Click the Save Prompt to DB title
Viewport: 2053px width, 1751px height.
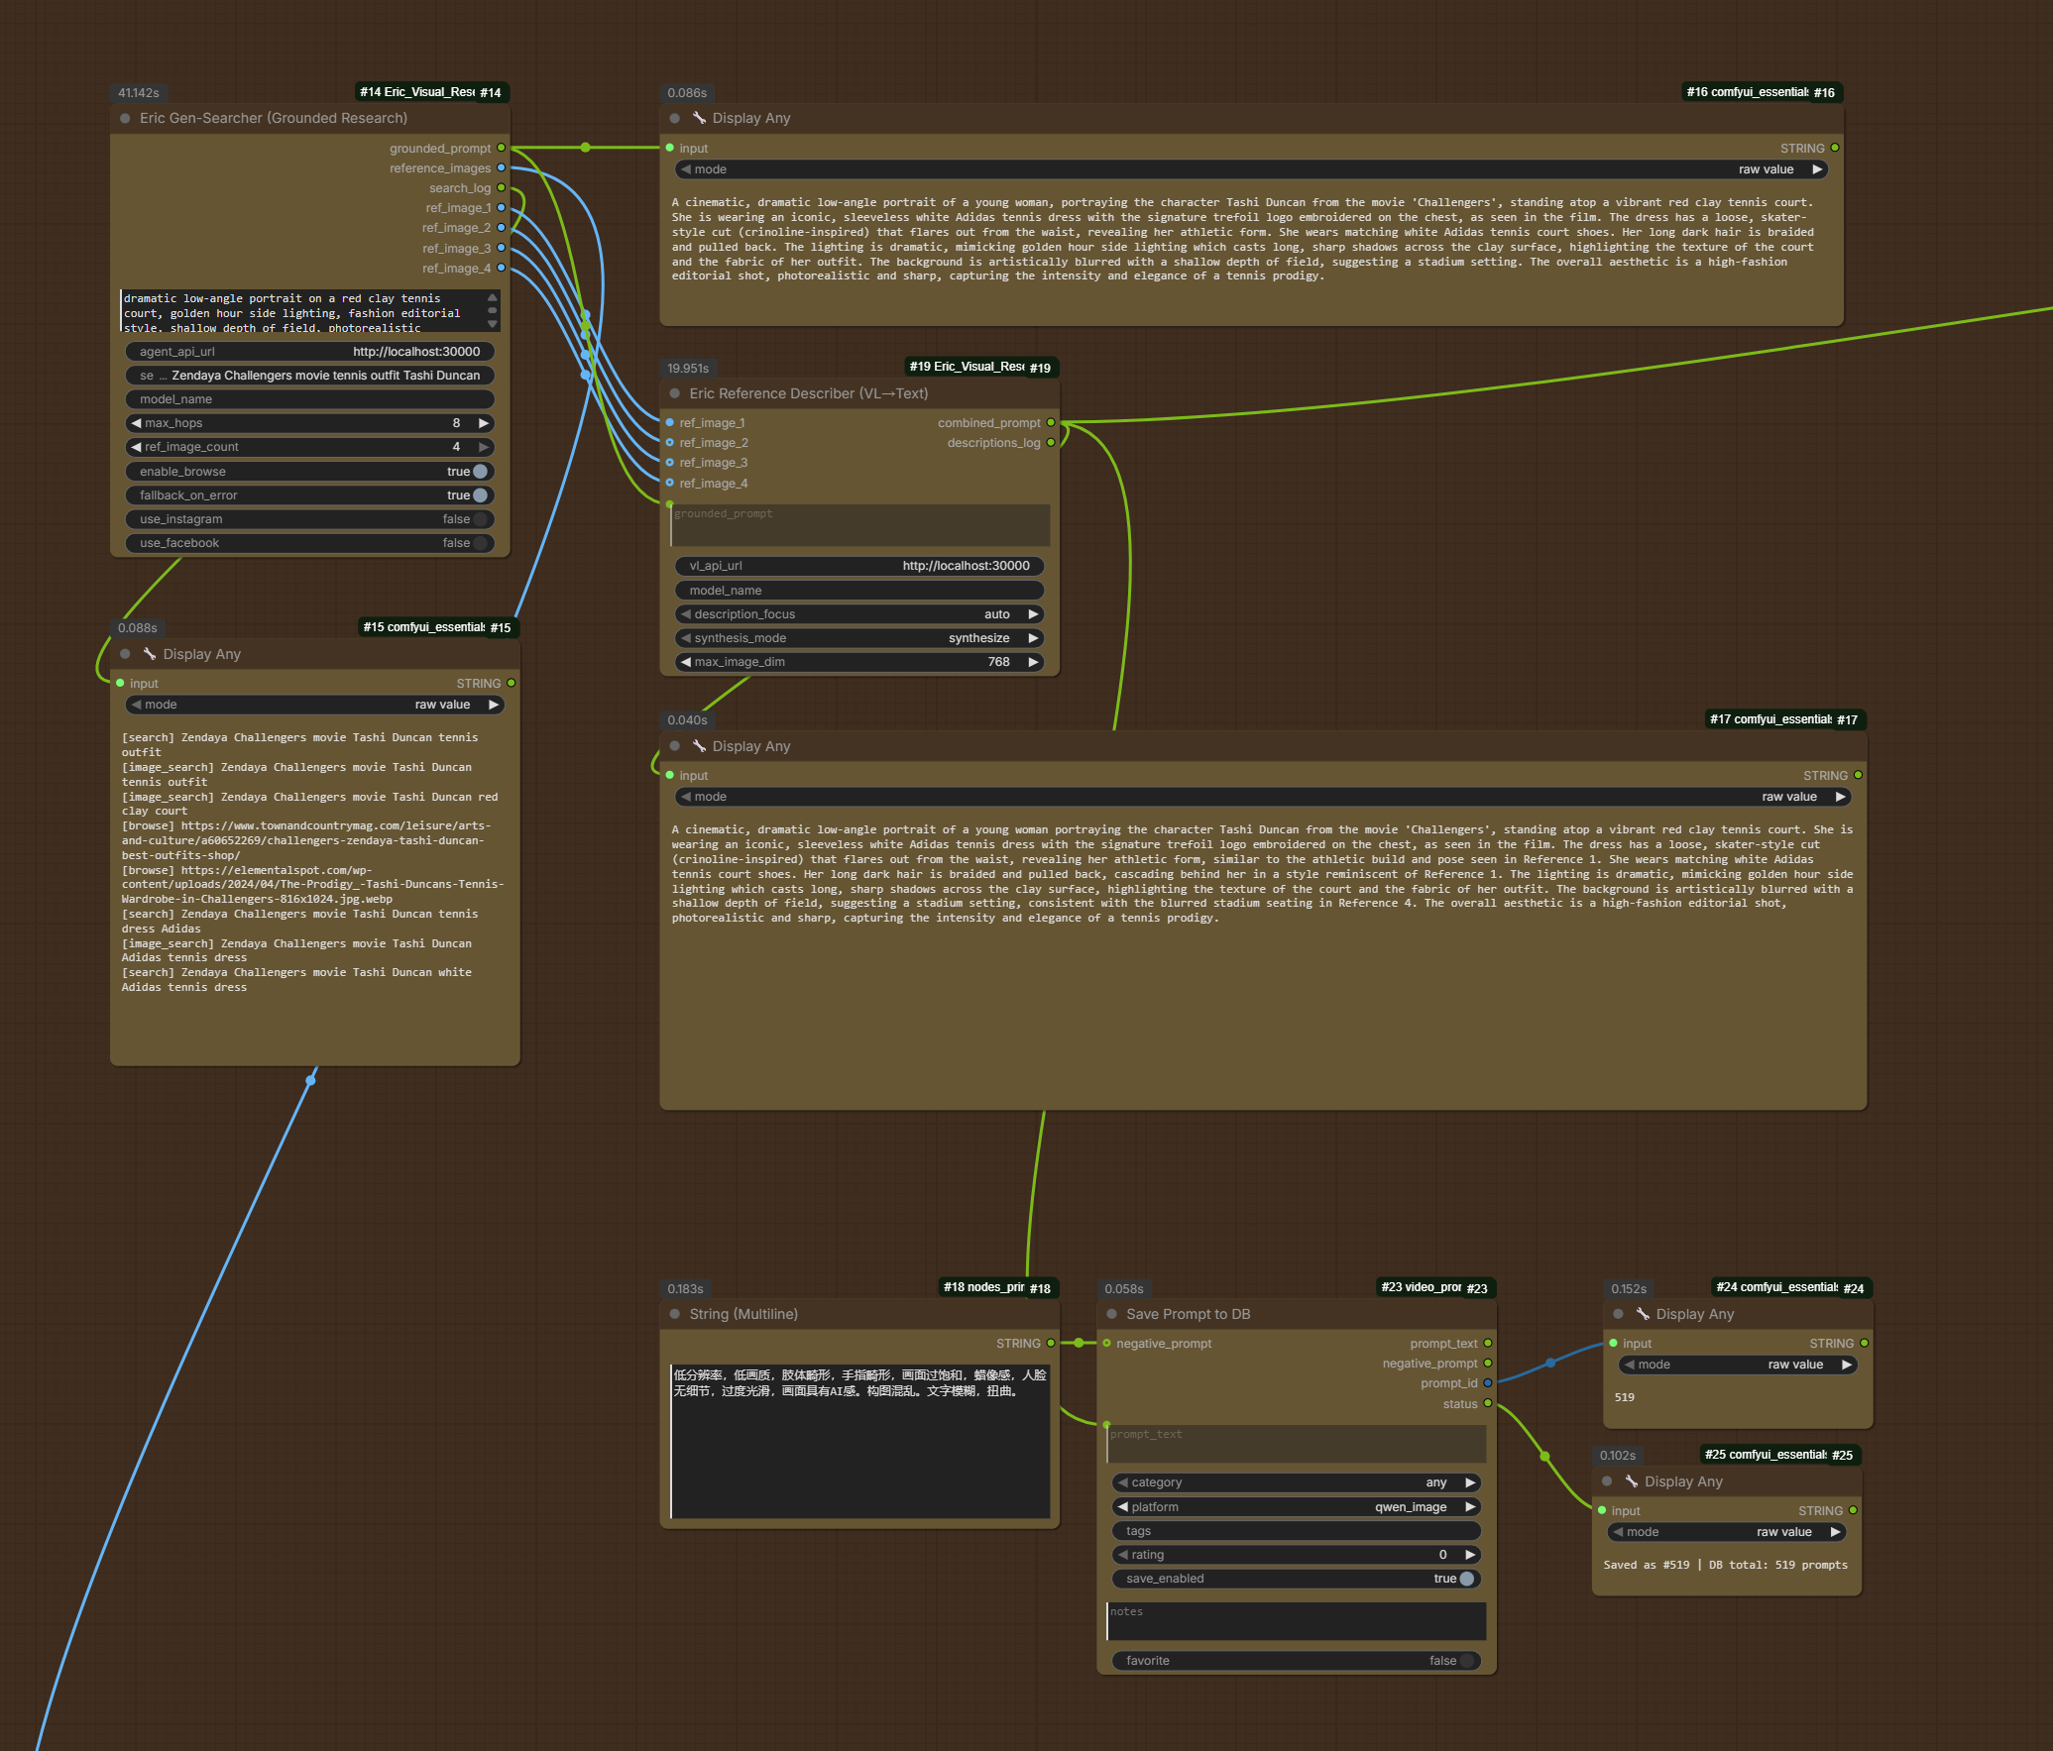click(x=1188, y=1314)
